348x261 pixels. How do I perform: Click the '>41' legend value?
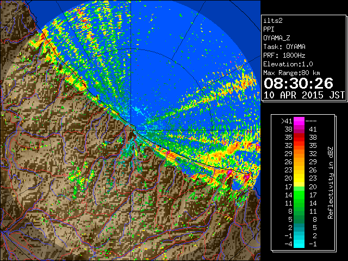[287, 121]
